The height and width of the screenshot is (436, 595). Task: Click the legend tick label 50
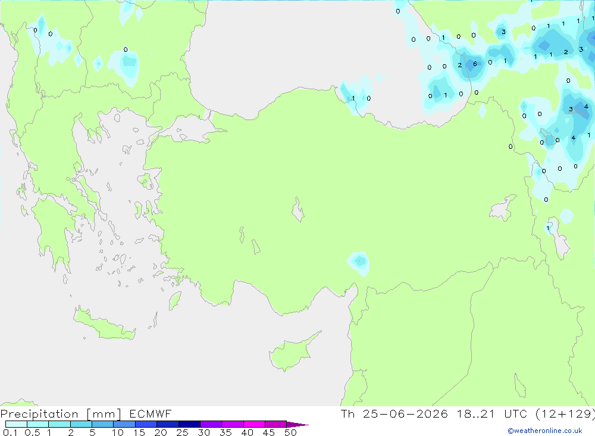(290, 432)
